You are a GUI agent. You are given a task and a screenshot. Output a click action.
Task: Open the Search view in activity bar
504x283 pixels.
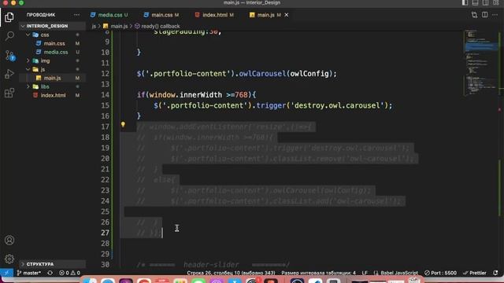pyautogui.click(x=9, y=35)
